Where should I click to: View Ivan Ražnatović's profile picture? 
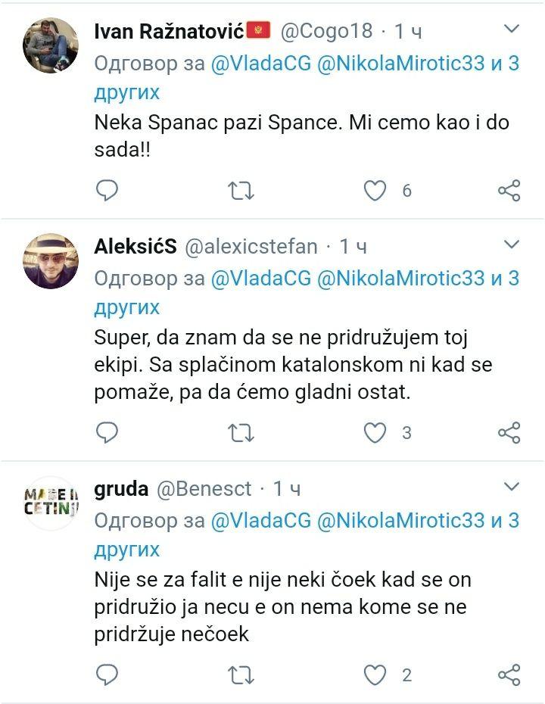coord(51,45)
